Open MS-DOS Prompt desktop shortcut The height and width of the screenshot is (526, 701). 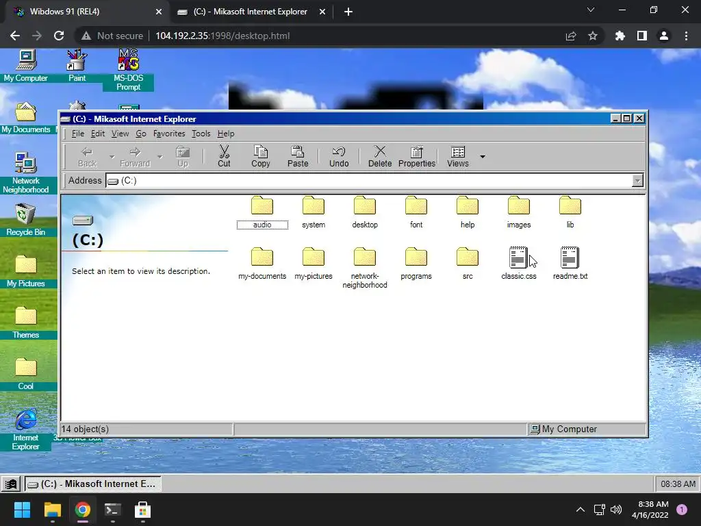pyautogui.click(x=128, y=71)
